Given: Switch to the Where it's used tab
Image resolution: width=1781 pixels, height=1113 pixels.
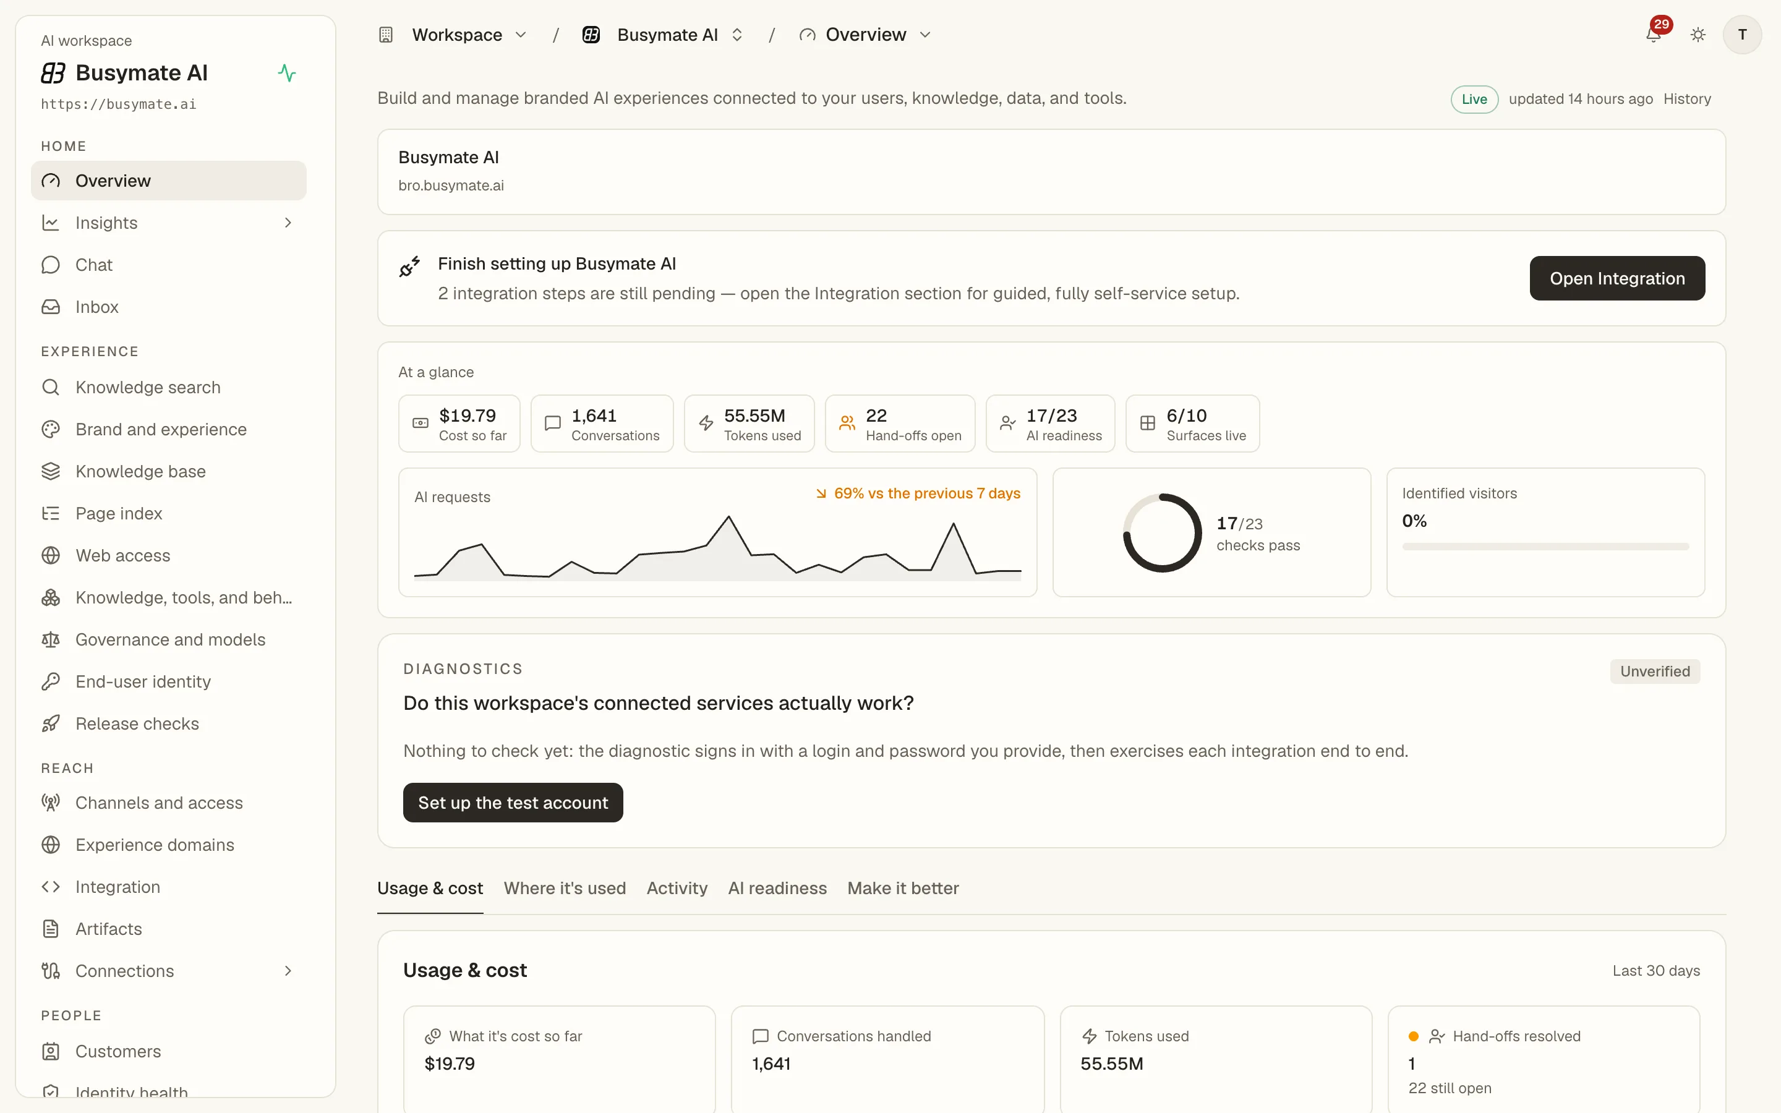Looking at the screenshot, I should 565,888.
